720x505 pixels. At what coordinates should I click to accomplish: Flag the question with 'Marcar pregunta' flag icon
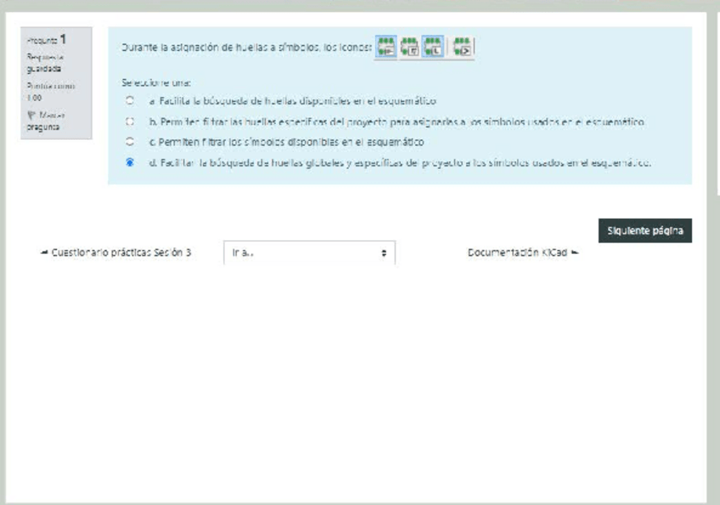point(31,115)
